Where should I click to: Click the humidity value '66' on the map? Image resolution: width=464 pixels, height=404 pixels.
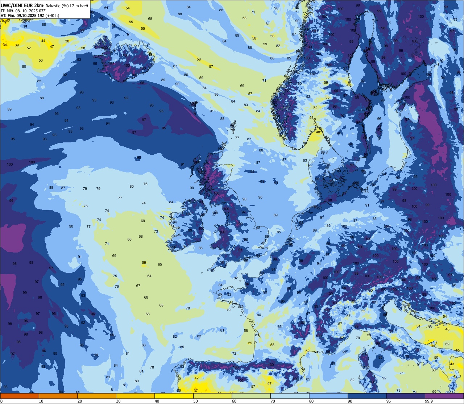129,239
